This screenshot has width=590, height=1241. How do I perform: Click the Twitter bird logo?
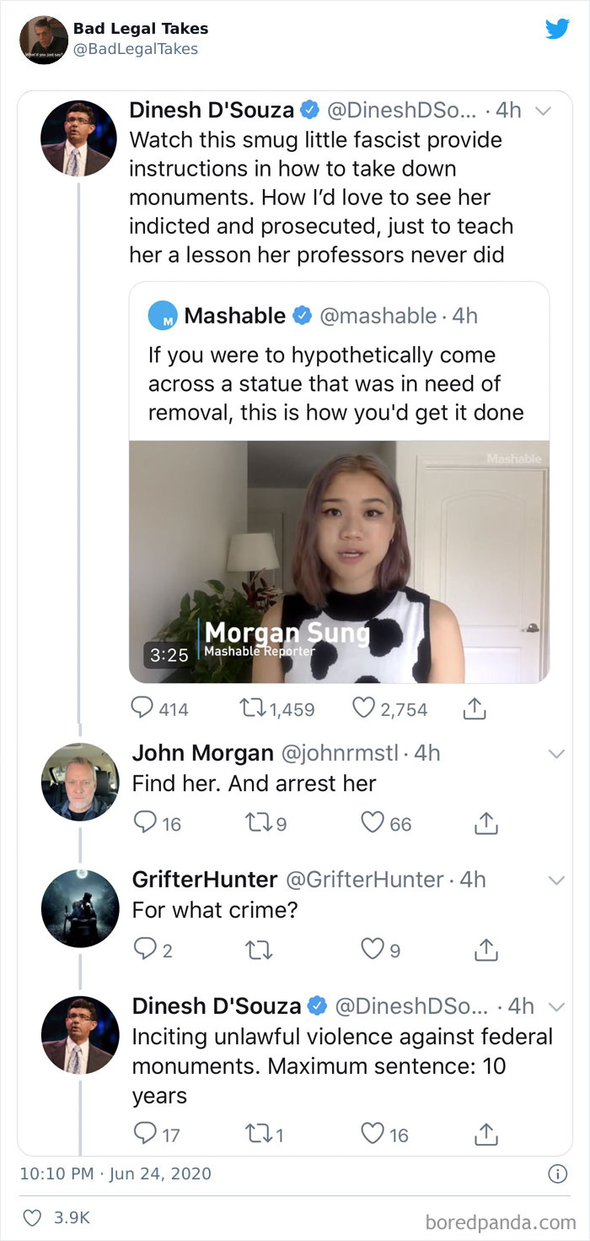tap(558, 28)
